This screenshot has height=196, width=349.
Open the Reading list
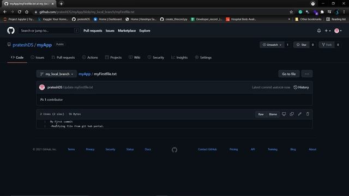click(x=336, y=20)
